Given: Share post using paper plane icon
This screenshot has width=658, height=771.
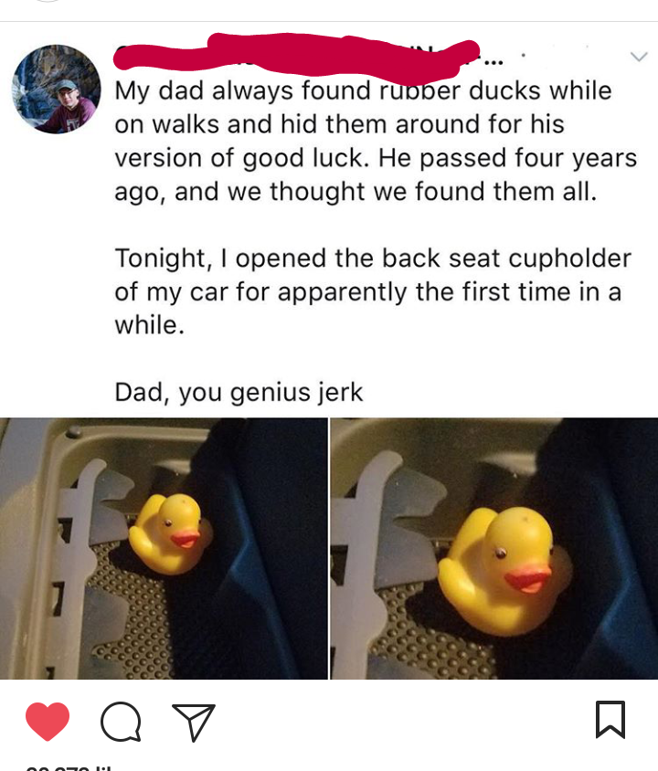Looking at the screenshot, I should (x=194, y=722).
